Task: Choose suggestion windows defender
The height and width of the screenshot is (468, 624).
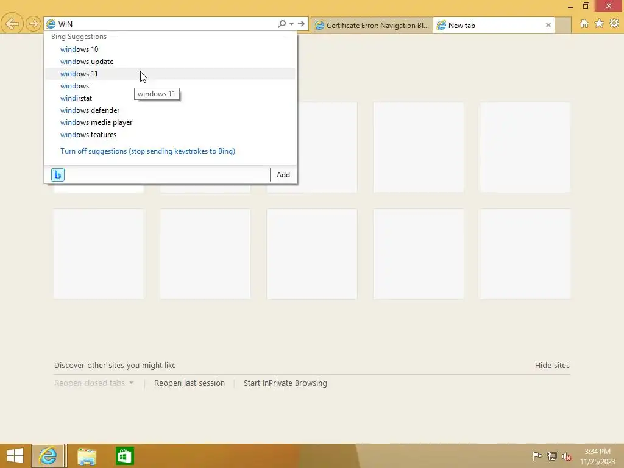Action: click(170, 110)
